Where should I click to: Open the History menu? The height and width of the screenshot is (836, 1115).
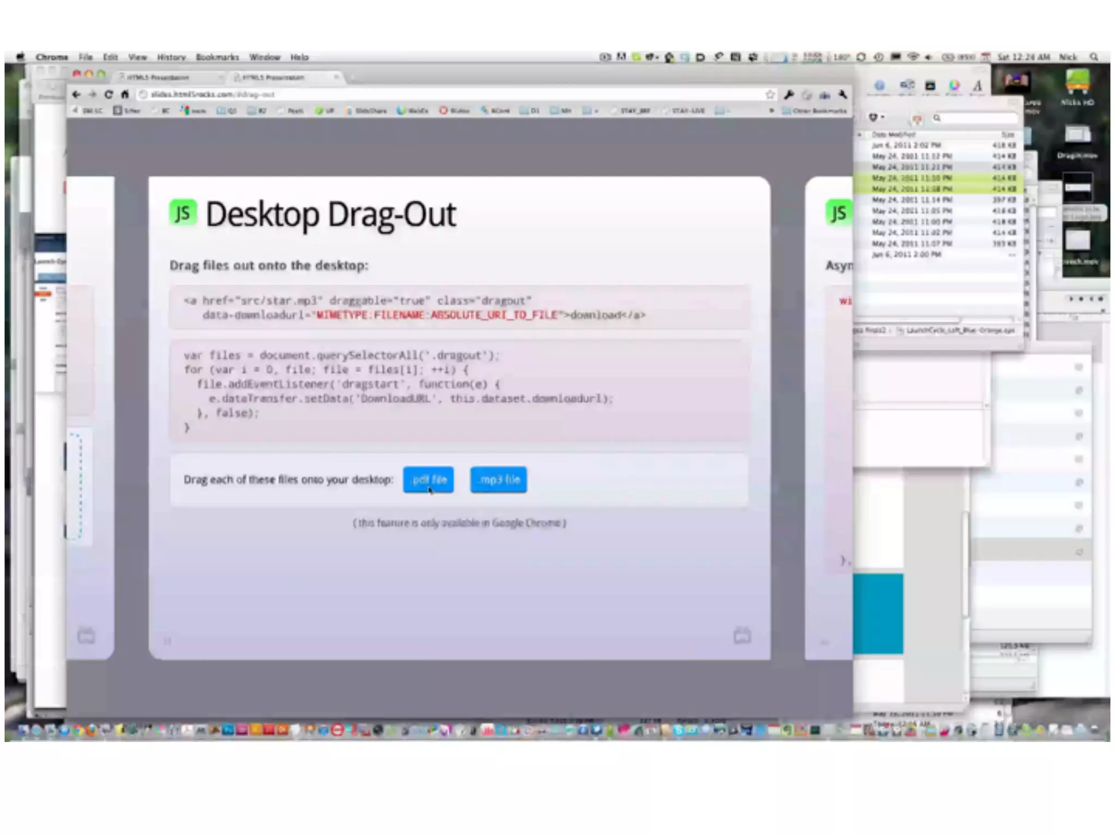point(171,57)
